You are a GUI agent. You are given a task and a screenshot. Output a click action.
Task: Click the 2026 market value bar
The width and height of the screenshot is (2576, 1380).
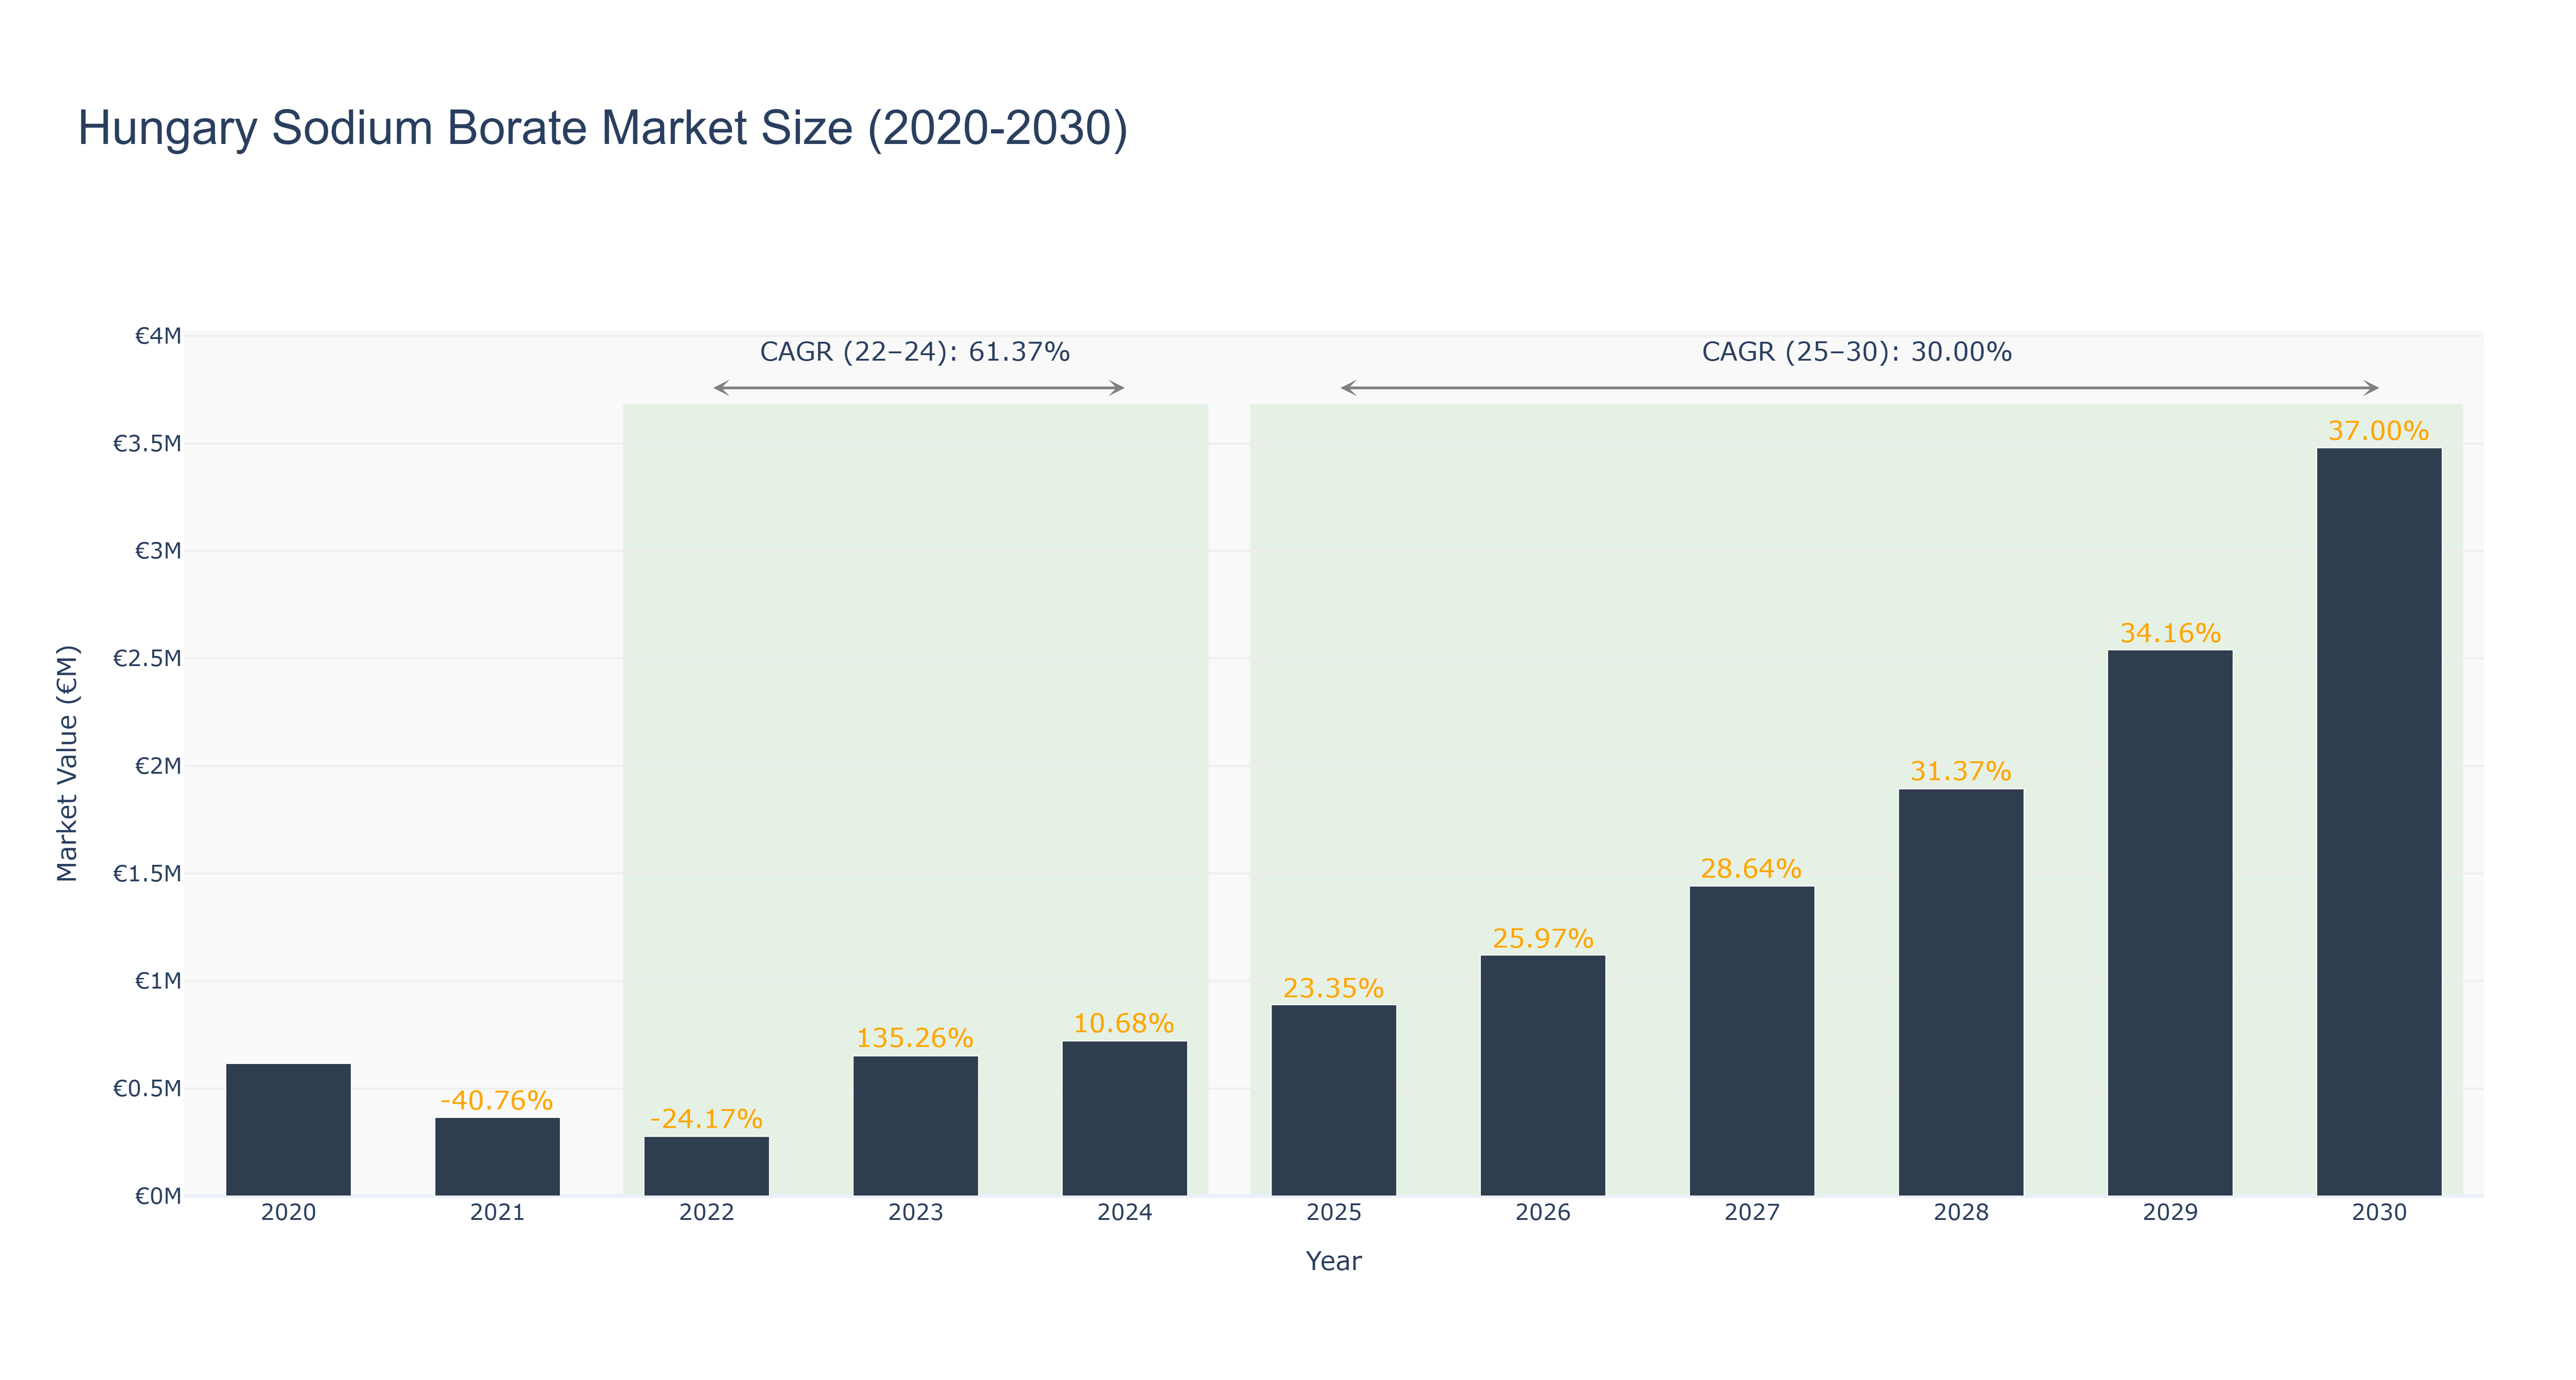point(1542,1075)
